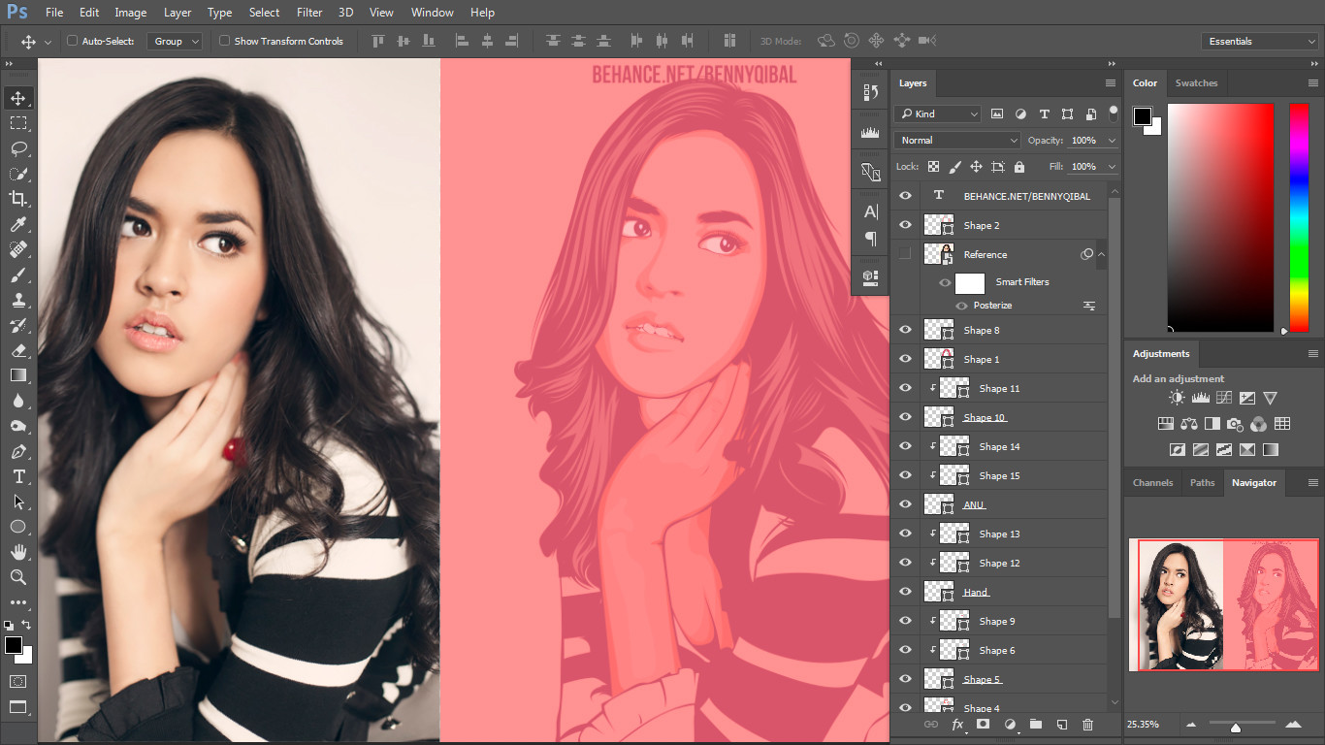
Task: Select the Rectangular Marquee tool
Action: click(18, 123)
